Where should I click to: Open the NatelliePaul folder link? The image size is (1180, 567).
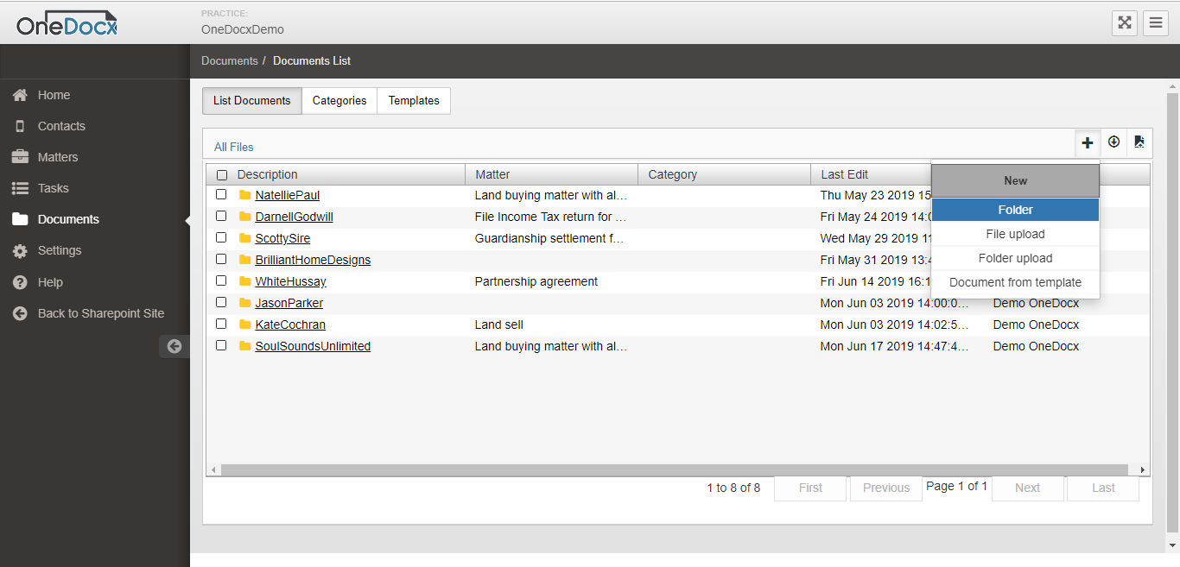288,195
